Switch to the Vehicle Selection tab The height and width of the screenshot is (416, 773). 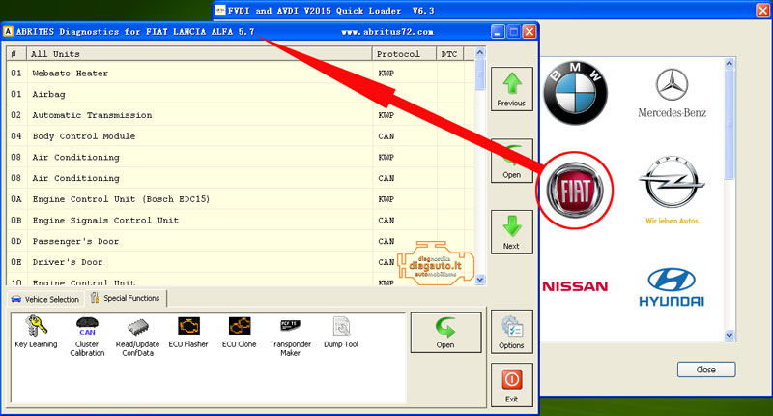(x=44, y=299)
